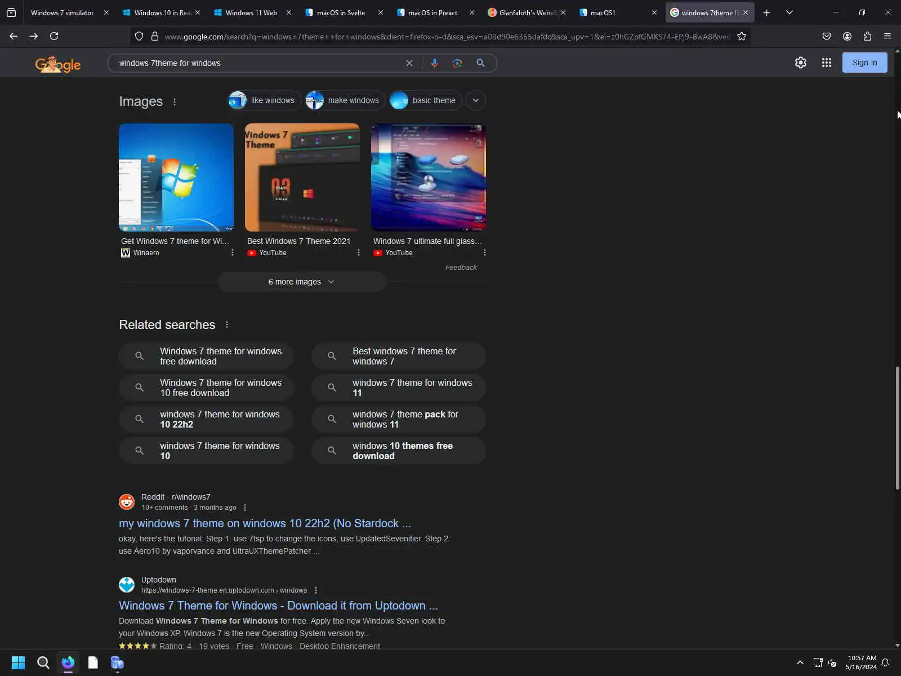The width and height of the screenshot is (901, 676).
Task: Click the Google search input field
Action: (x=259, y=63)
